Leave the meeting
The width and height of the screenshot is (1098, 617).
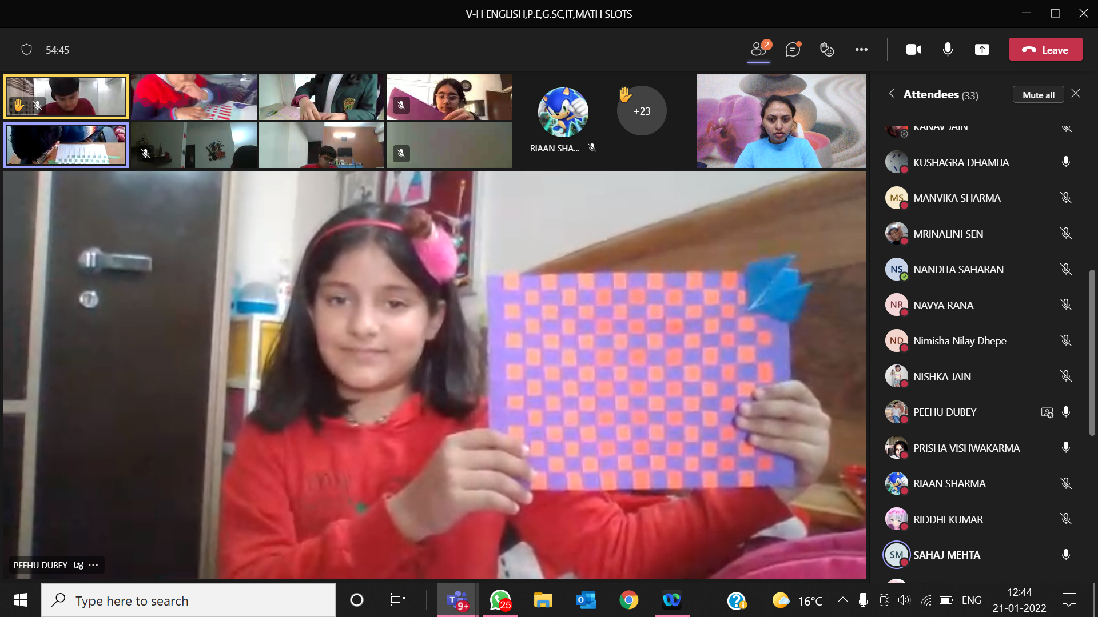[x=1045, y=50]
